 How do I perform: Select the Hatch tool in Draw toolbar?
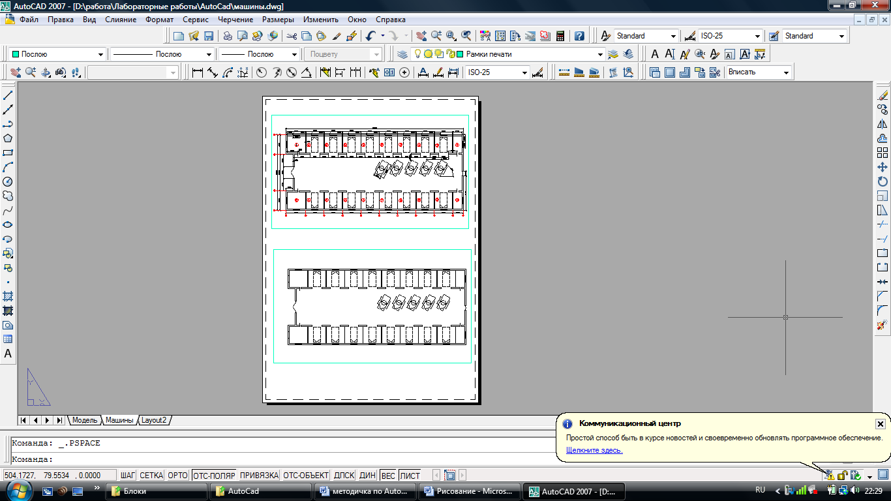click(x=8, y=296)
